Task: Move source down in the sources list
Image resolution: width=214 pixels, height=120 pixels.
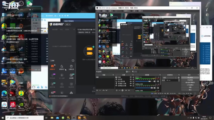Action: 129,90
